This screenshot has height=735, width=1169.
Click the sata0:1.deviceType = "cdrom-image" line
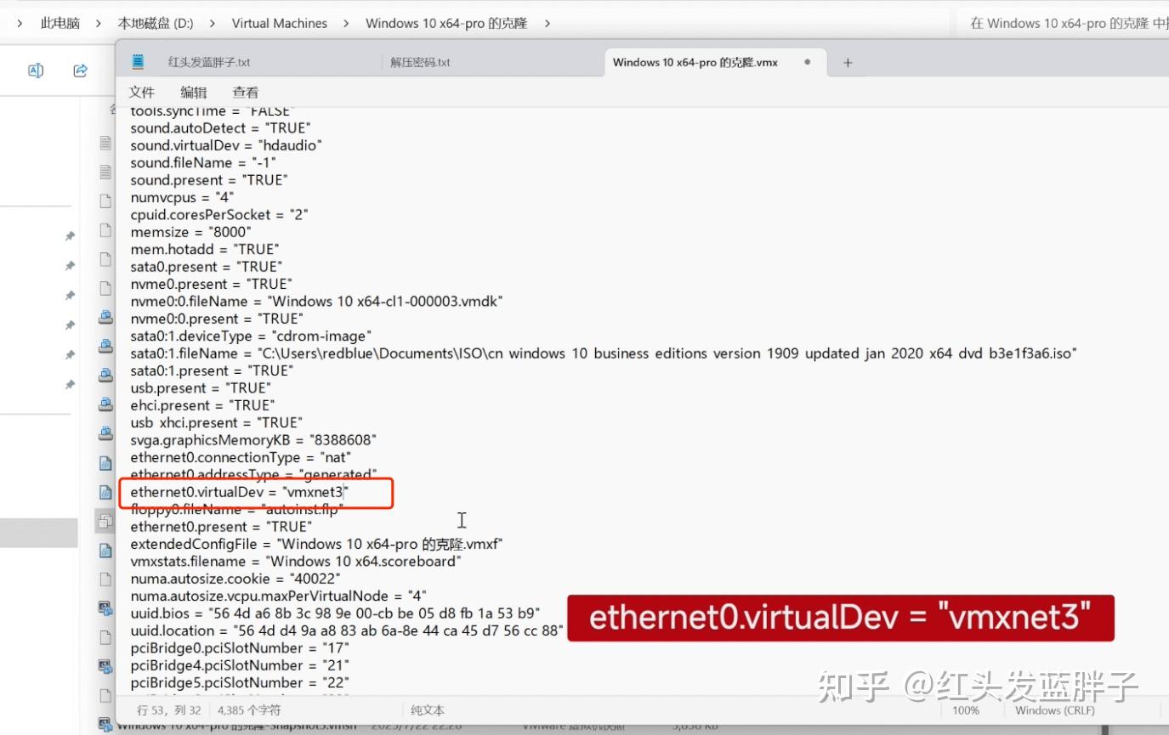pyautogui.click(x=251, y=336)
